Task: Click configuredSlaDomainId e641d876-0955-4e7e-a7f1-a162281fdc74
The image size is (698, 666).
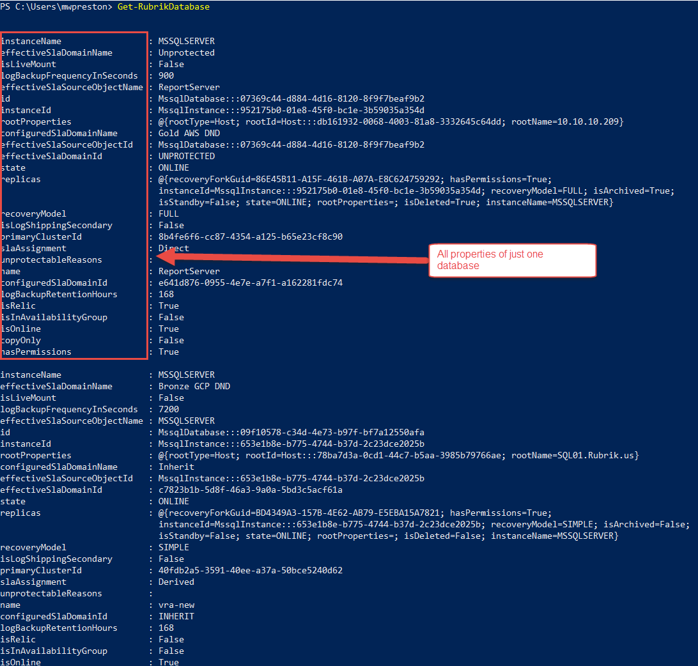Action: tap(251, 283)
